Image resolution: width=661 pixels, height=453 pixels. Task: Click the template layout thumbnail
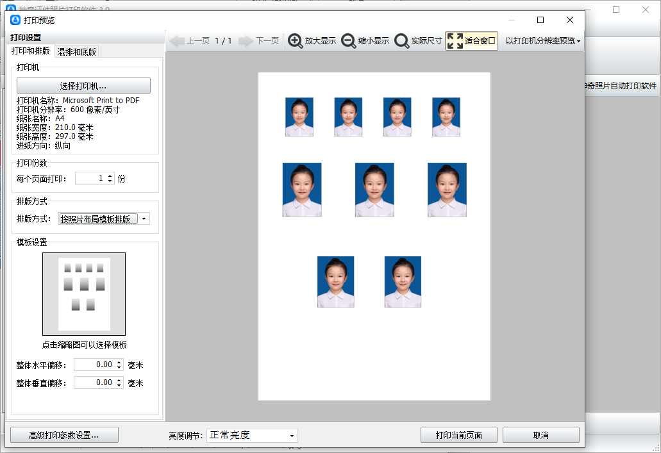click(84, 294)
